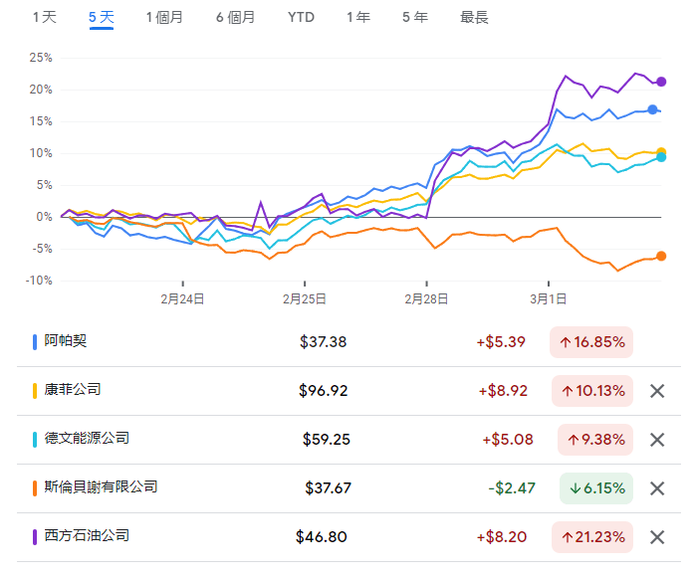Remove 西方石油公司 from the comparison
This screenshot has height=577, width=693.
tap(656, 537)
